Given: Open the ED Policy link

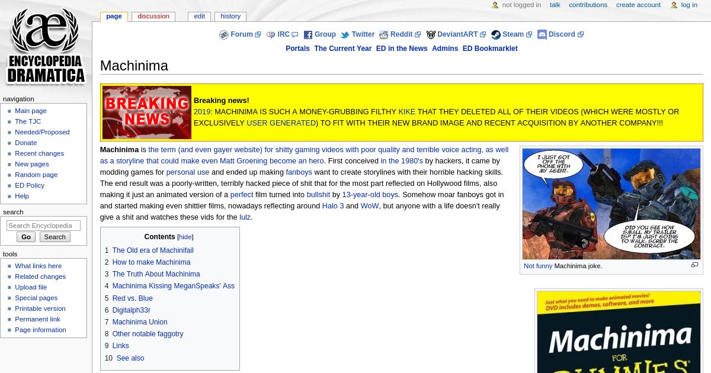Looking at the screenshot, I should coord(30,185).
